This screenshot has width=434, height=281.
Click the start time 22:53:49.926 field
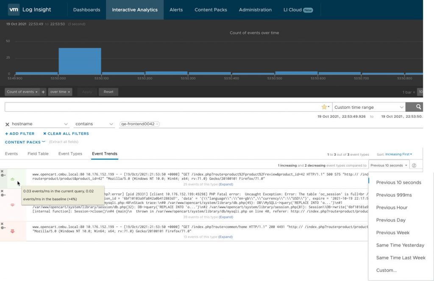341,116
